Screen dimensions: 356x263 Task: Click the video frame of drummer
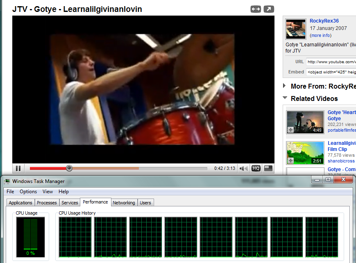click(142, 89)
